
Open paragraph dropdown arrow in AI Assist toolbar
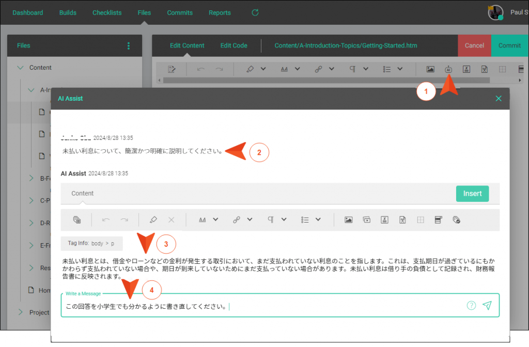284,219
